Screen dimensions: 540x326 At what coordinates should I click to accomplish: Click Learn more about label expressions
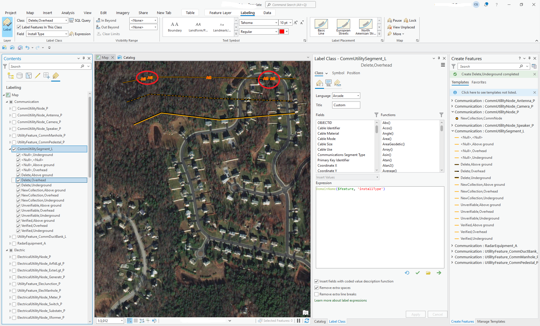[340, 300]
